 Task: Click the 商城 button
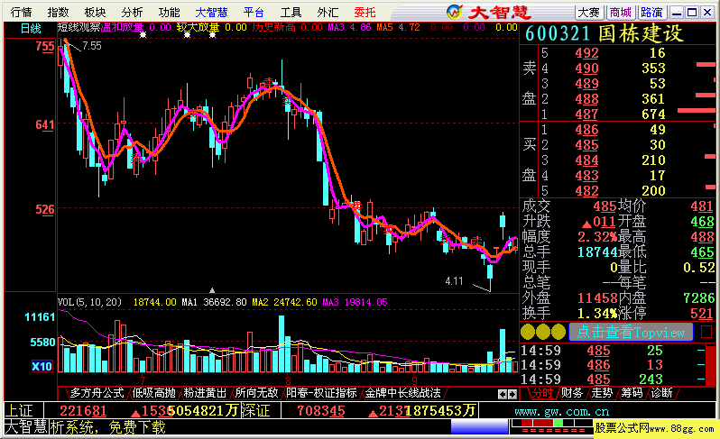coord(621,12)
